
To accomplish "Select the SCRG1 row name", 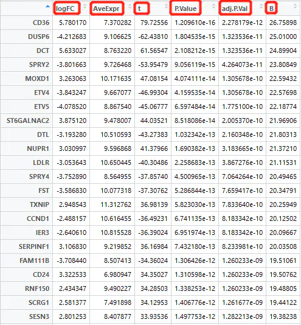I will pos(39,302).
